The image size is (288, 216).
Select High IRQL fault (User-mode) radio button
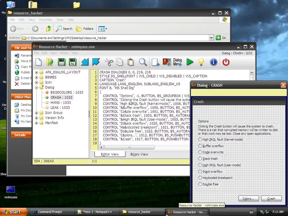point(200,165)
